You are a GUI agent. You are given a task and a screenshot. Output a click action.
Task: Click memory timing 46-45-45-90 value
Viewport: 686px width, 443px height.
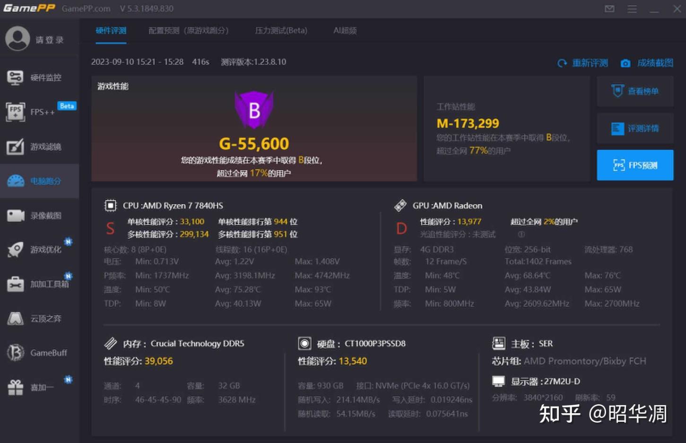click(x=158, y=400)
